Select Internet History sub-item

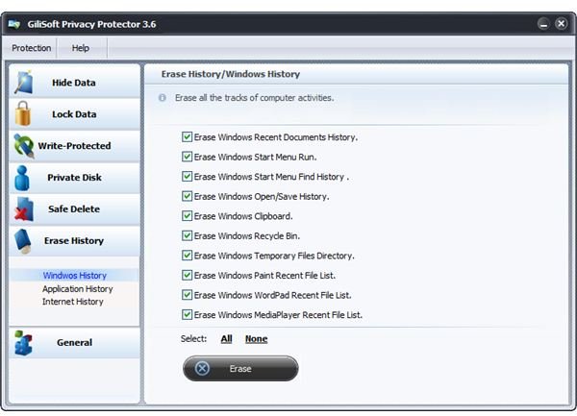(73, 302)
